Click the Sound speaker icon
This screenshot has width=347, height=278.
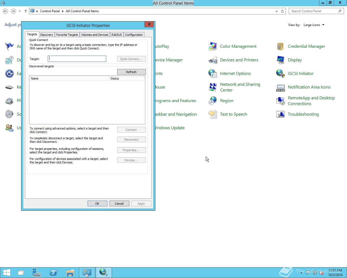(x=9, y=114)
